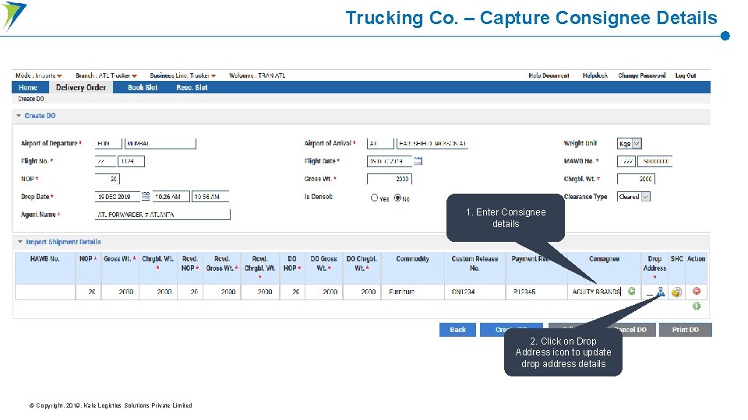The image size is (748, 420).
Task: Open the Branch ATL Trucker dropdown
Action: 108,77
